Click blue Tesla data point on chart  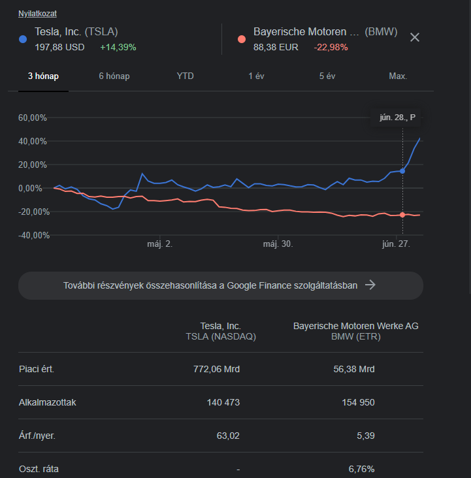tap(402, 171)
